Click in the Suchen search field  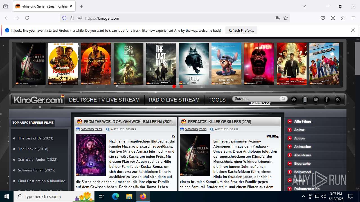pyautogui.click(x=256, y=98)
